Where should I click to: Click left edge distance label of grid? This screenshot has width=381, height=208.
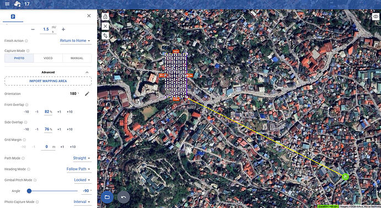click(x=162, y=76)
